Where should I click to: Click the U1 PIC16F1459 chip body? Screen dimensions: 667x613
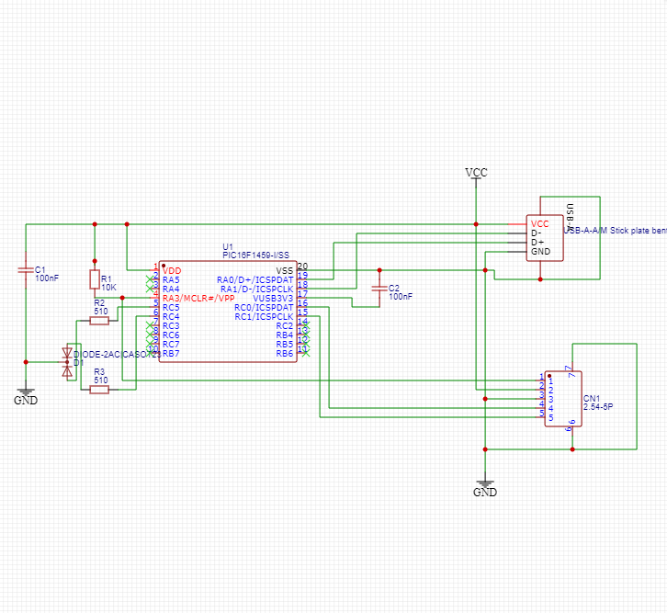[x=227, y=312]
